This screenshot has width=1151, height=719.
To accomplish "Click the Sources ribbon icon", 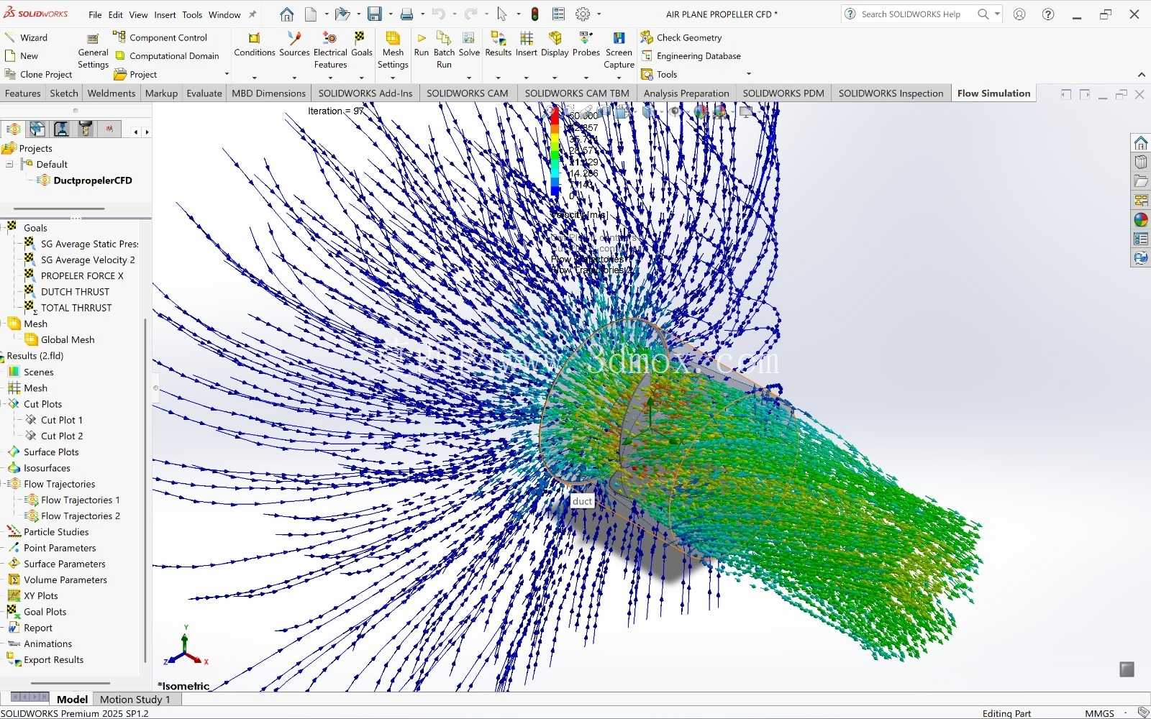I will (294, 45).
